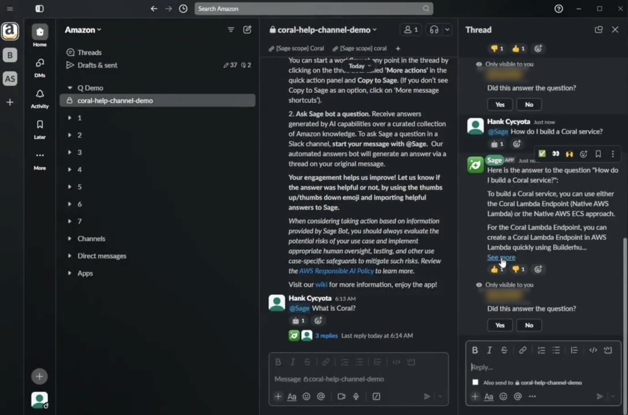The width and height of the screenshot is (628, 415).
Task: Open the DMs section
Action: [x=40, y=67]
